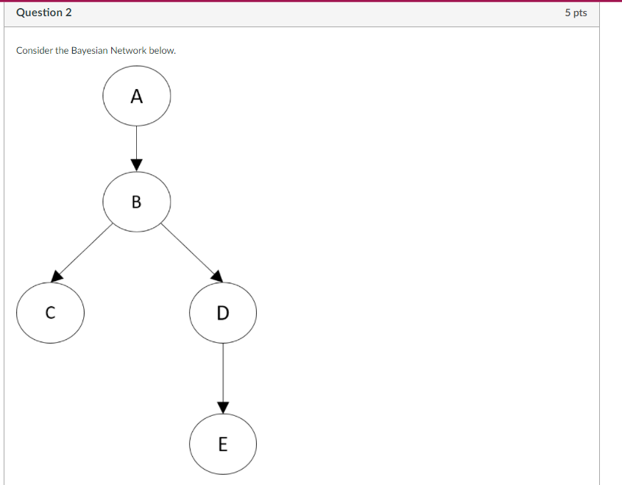Select the arrow from D to E
Viewport: 622px width, 485px height.
tap(223, 375)
